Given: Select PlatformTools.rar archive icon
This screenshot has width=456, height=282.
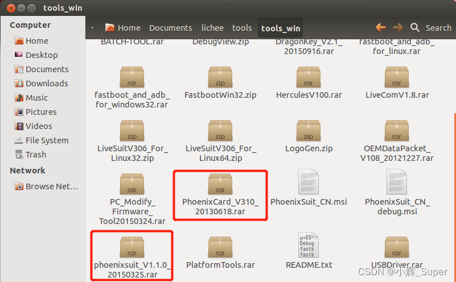Looking at the screenshot, I should 220,247.
